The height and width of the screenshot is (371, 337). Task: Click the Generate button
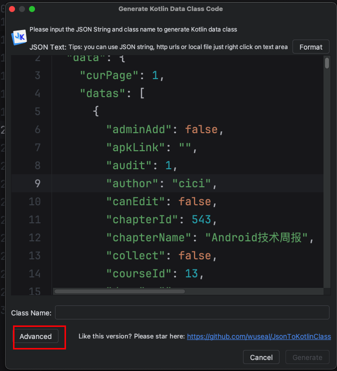(x=307, y=357)
